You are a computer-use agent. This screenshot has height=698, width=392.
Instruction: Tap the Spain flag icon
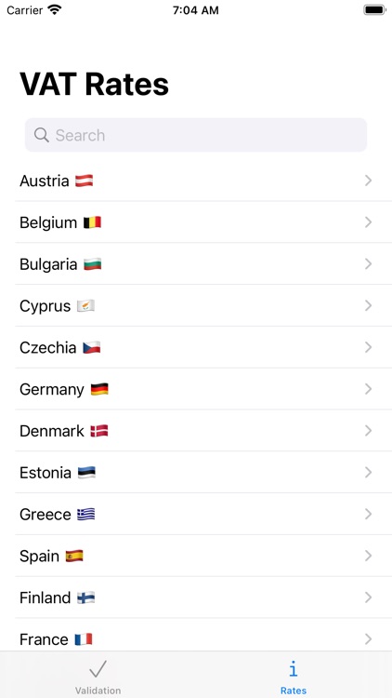(x=74, y=556)
